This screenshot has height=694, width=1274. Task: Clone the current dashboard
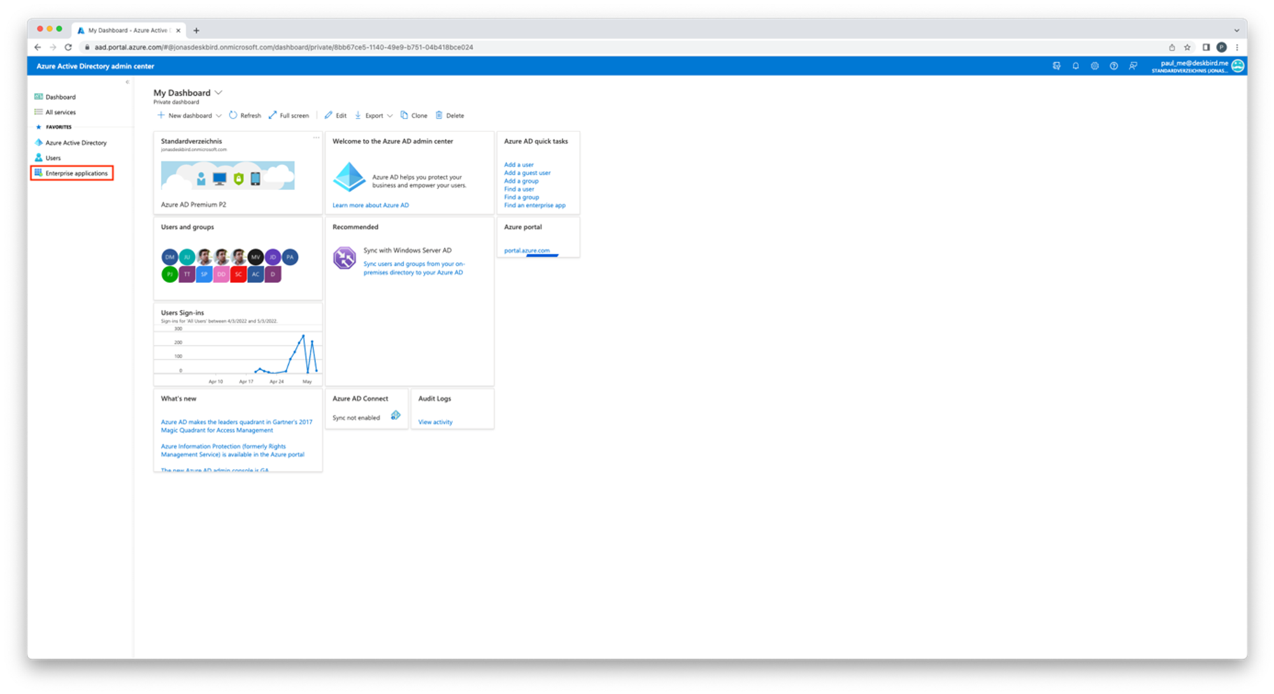(x=413, y=115)
